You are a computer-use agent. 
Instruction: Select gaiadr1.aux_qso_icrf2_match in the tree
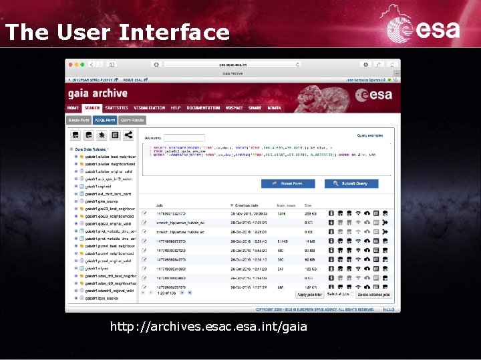[109, 179]
